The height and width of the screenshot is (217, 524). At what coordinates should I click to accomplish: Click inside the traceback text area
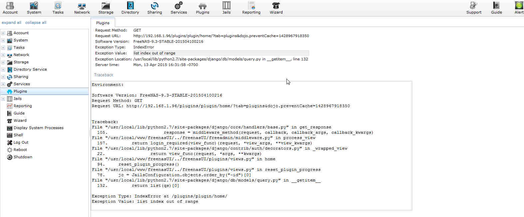tap(251, 145)
